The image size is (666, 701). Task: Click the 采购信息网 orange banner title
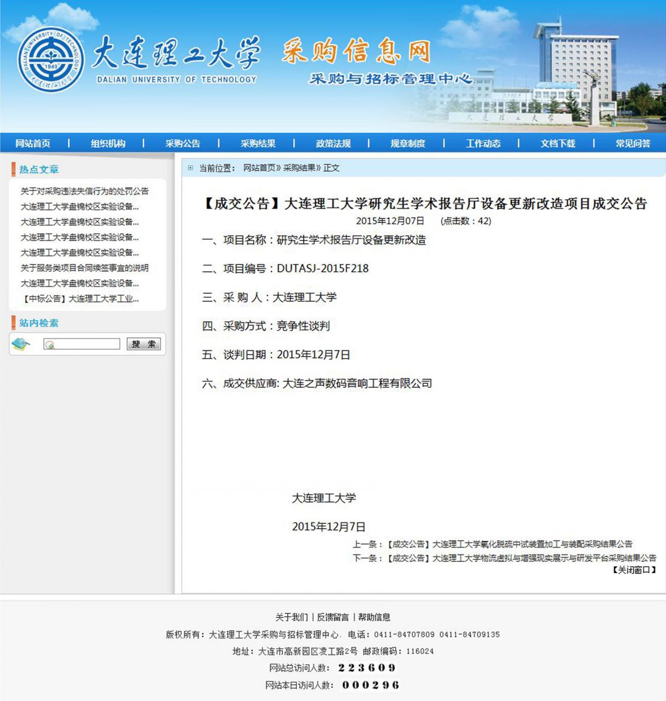pyautogui.click(x=356, y=52)
